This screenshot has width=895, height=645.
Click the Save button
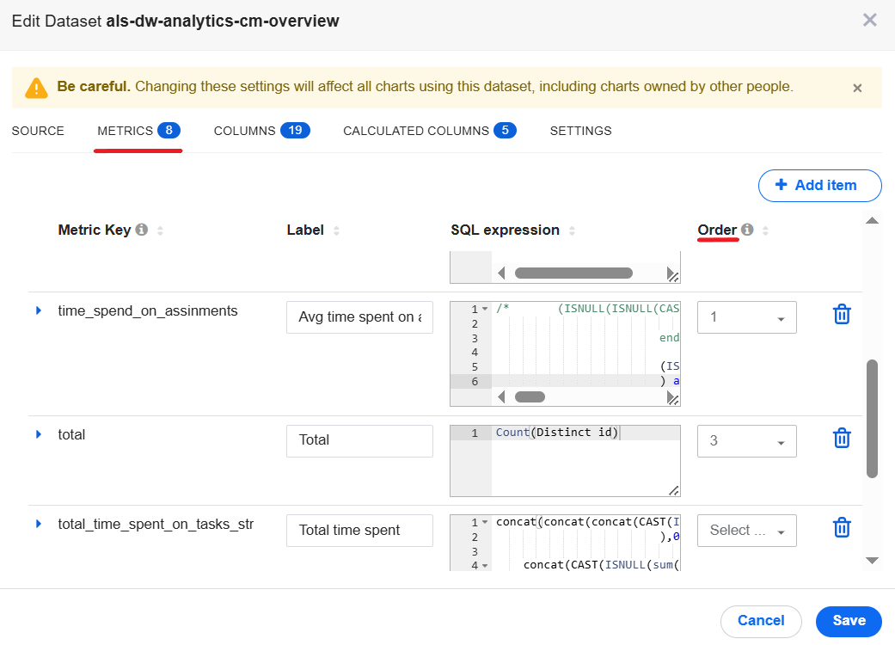[849, 621]
